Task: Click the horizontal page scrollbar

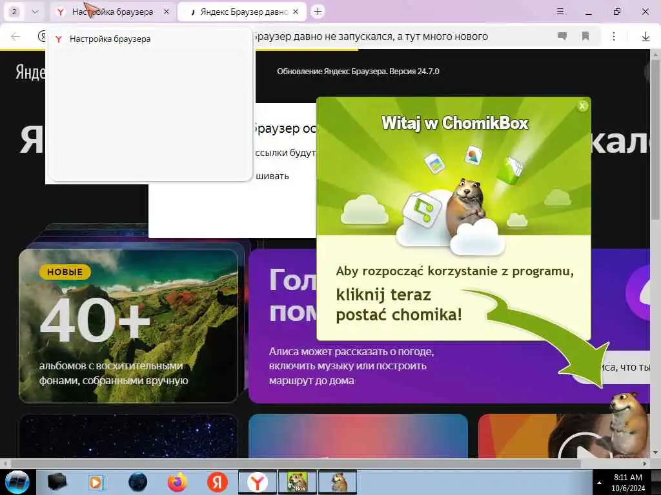Action: point(295,463)
